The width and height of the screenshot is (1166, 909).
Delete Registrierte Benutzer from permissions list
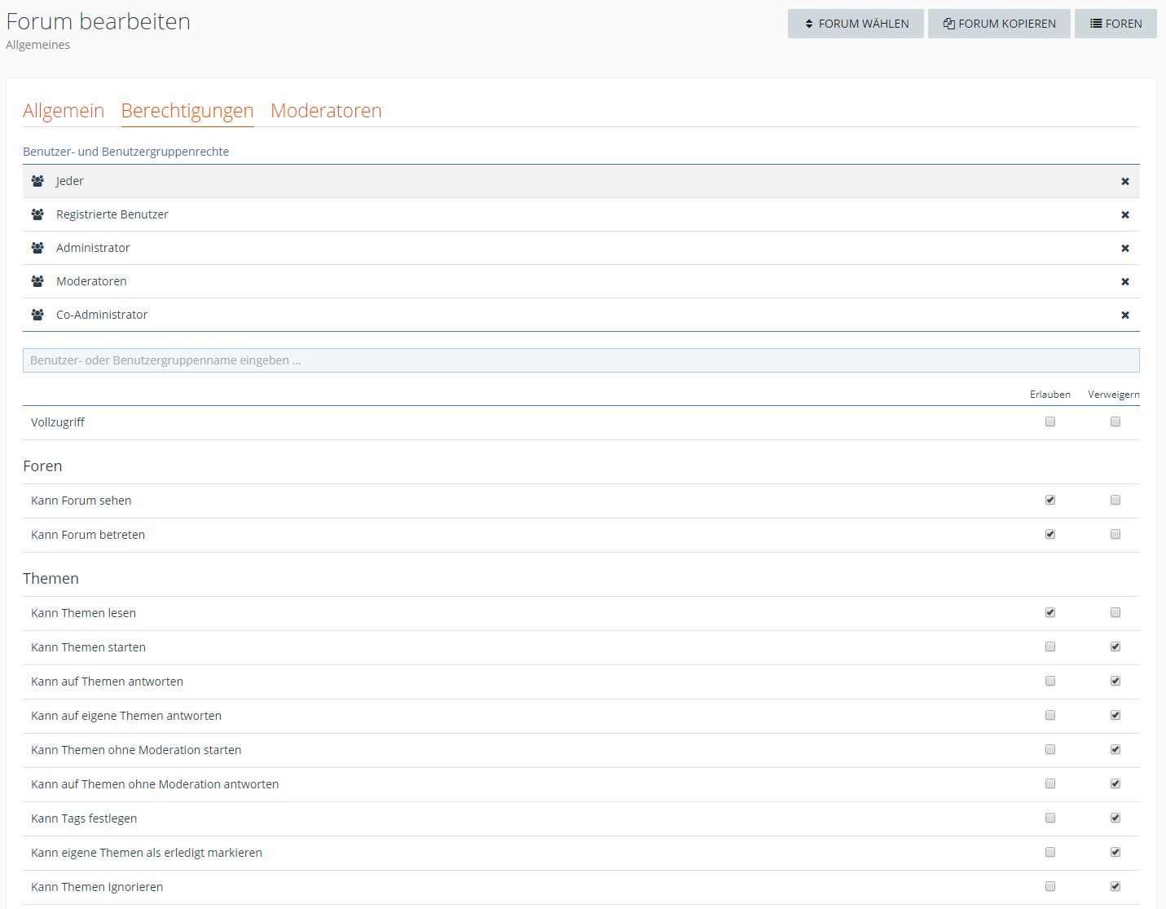1124,215
